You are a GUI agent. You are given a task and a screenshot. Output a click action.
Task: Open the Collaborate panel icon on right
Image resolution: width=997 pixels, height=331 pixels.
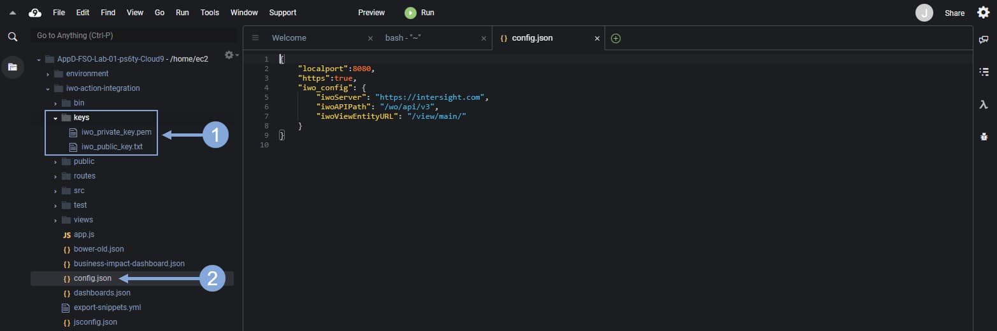pyautogui.click(x=984, y=39)
